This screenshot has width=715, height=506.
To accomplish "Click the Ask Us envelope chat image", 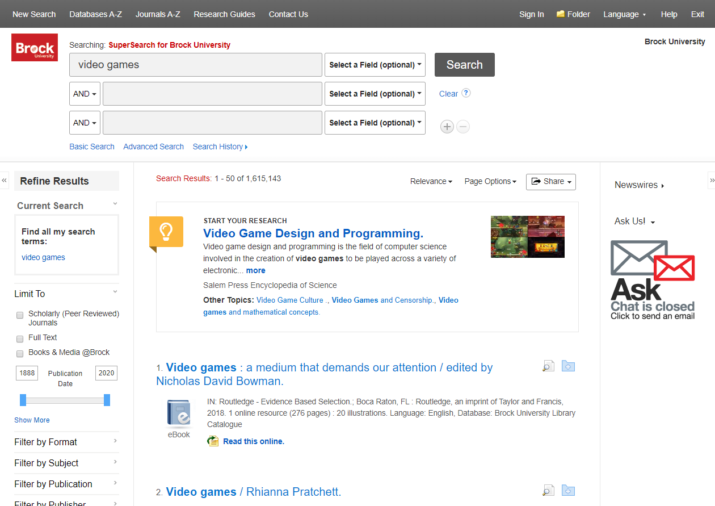I will [x=653, y=280].
